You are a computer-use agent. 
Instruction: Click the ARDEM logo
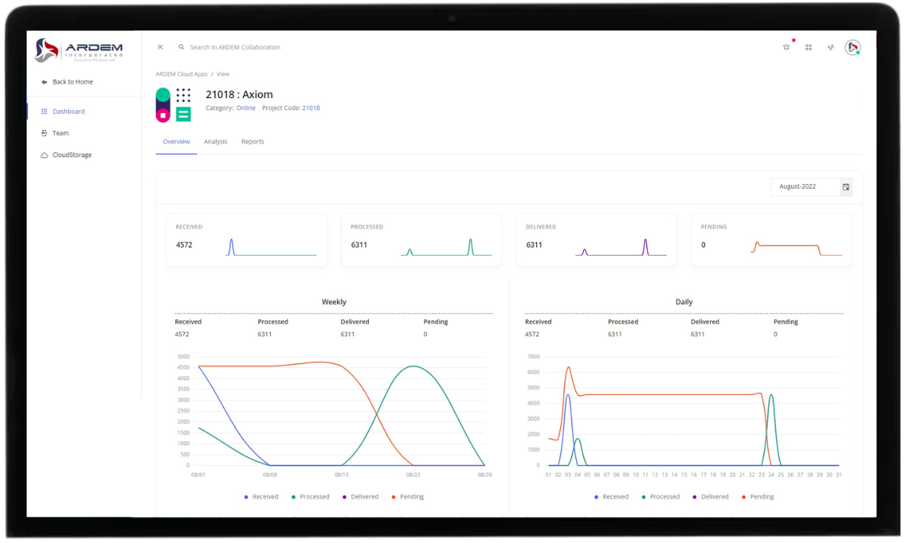click(78, 51)
